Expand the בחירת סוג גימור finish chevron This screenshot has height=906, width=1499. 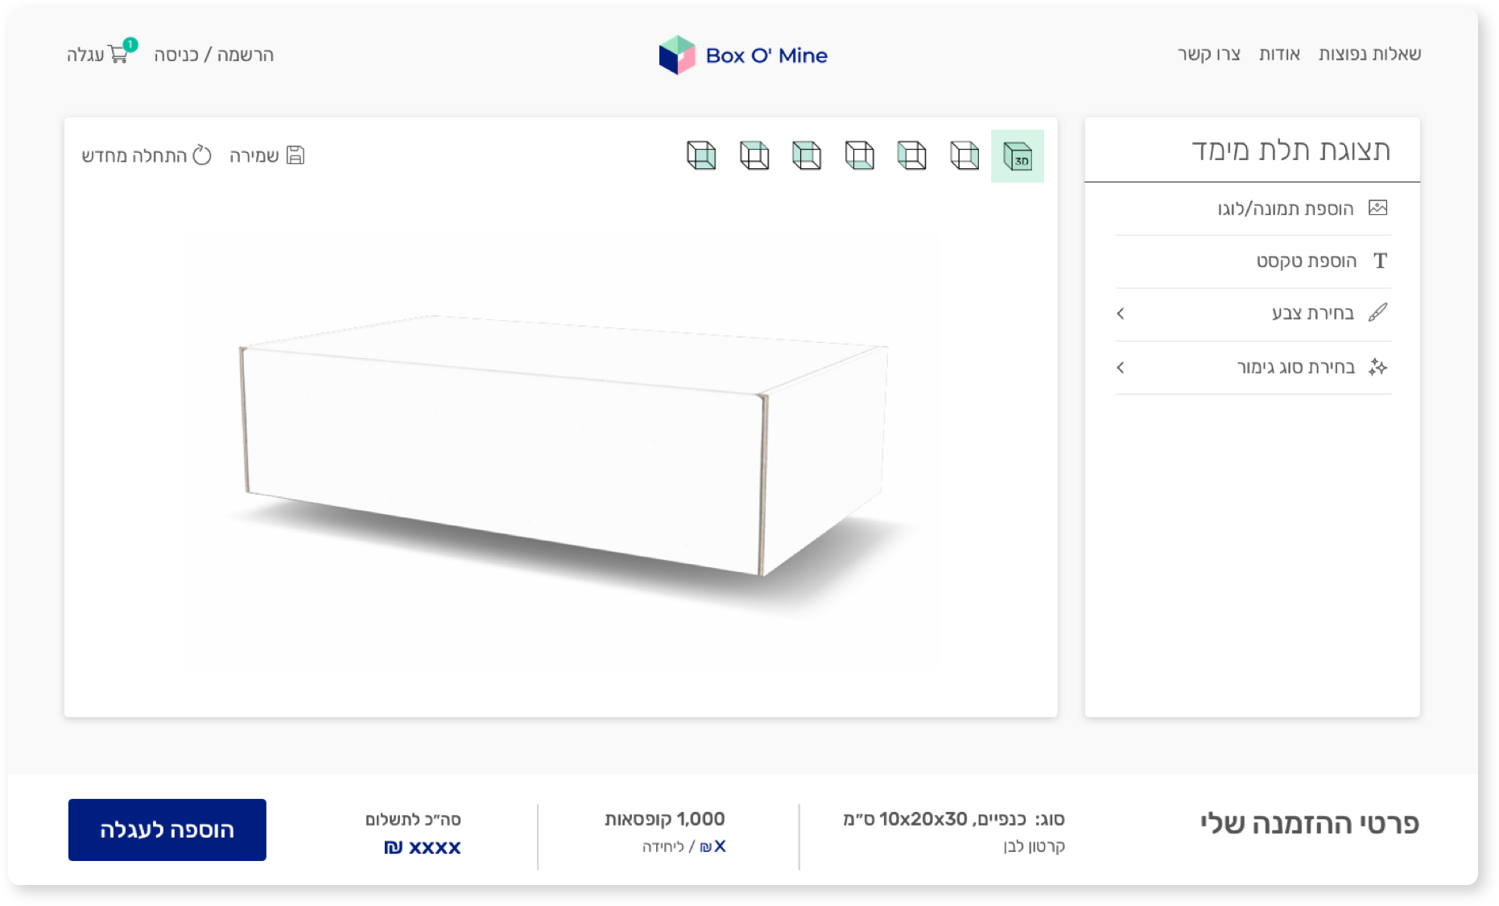(1121, 368)
